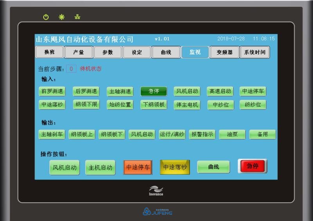Click the current step number field
Image resolution: width=313 pixels, height=221 pixels.
click(71, 69)
